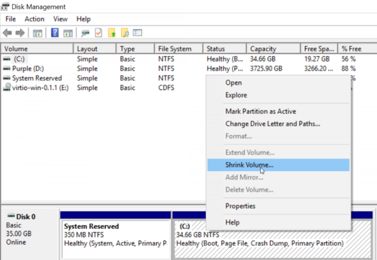Click the checklist settings toolbar icon
This screenshot has width=377, height=260.
[137, 33]
